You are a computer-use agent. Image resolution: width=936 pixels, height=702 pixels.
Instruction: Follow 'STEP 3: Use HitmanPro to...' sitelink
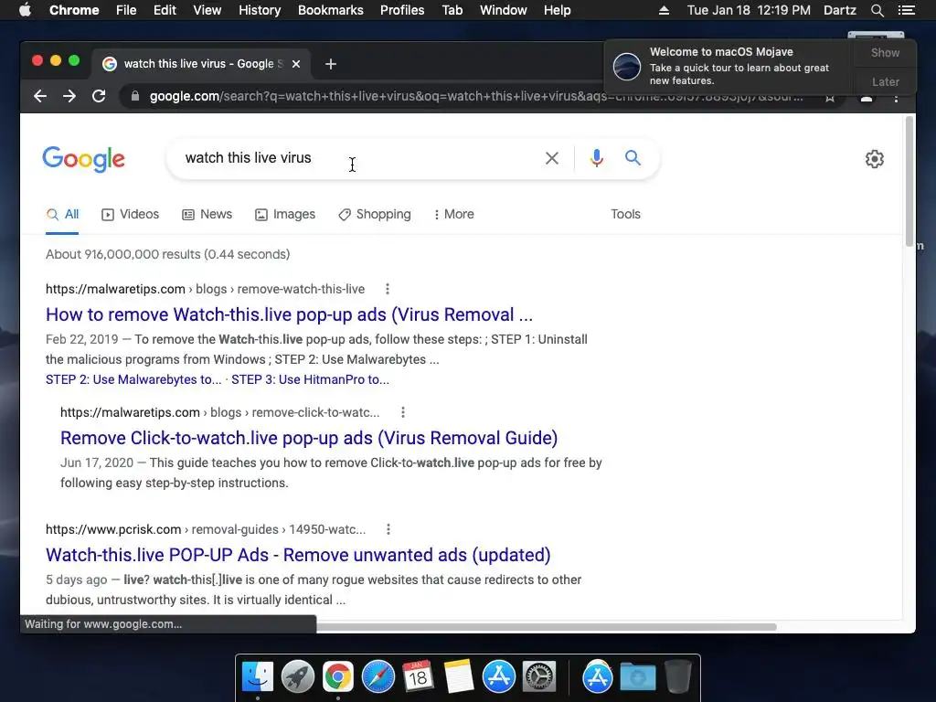[311, 379]
